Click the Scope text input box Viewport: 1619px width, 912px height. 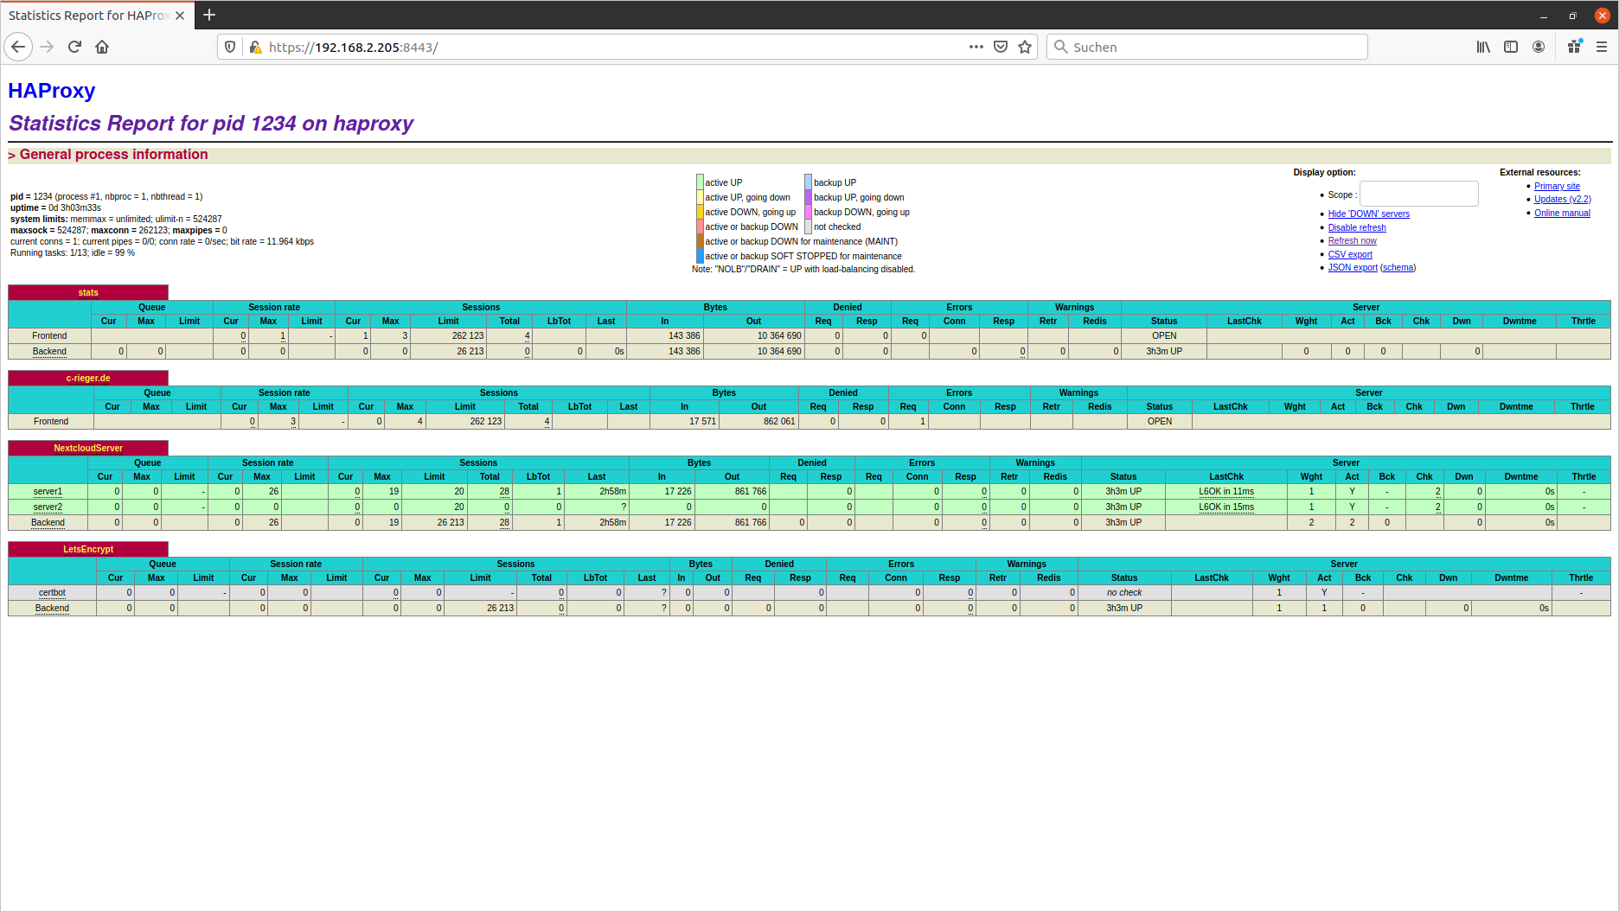point(1418,194)
